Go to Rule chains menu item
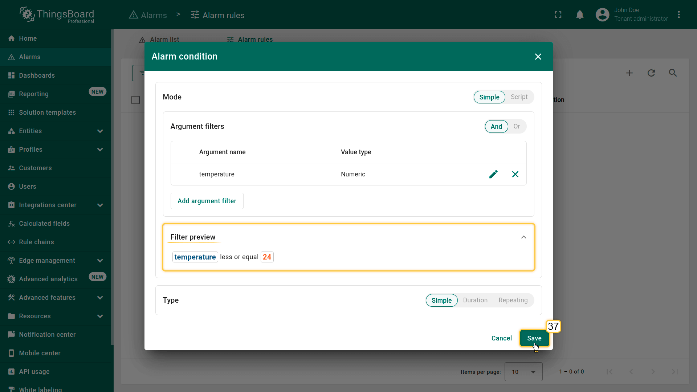697x392 pixels. click(36, 242)
